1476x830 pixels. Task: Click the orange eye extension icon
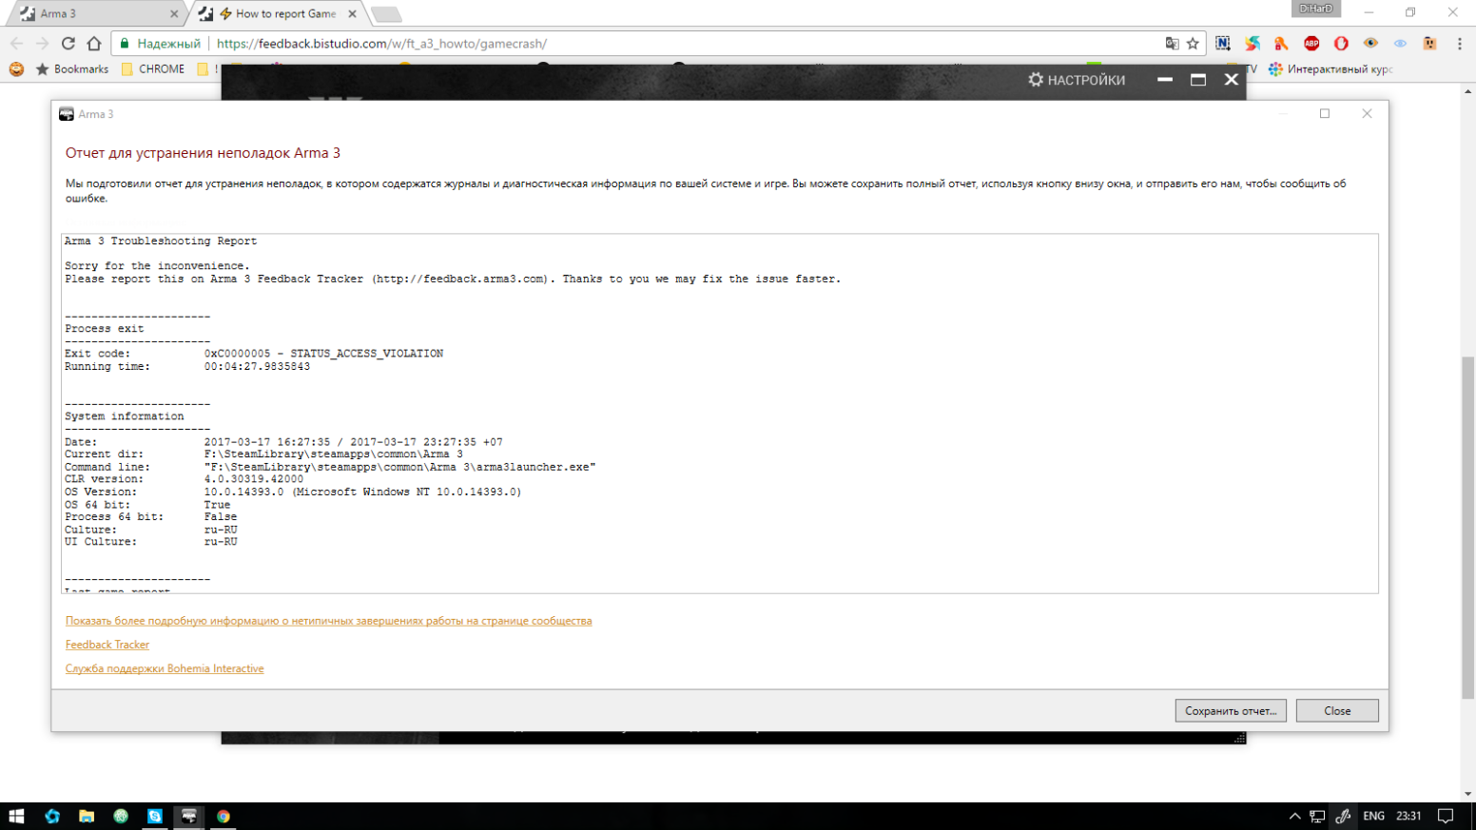1370,44
